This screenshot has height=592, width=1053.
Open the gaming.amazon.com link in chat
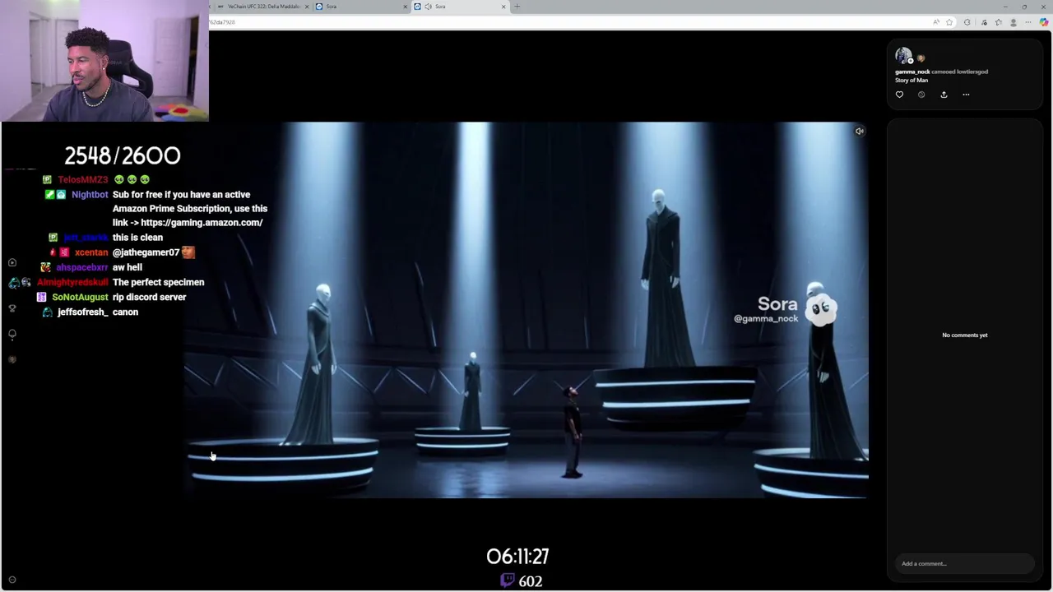(x=202, y=223)
